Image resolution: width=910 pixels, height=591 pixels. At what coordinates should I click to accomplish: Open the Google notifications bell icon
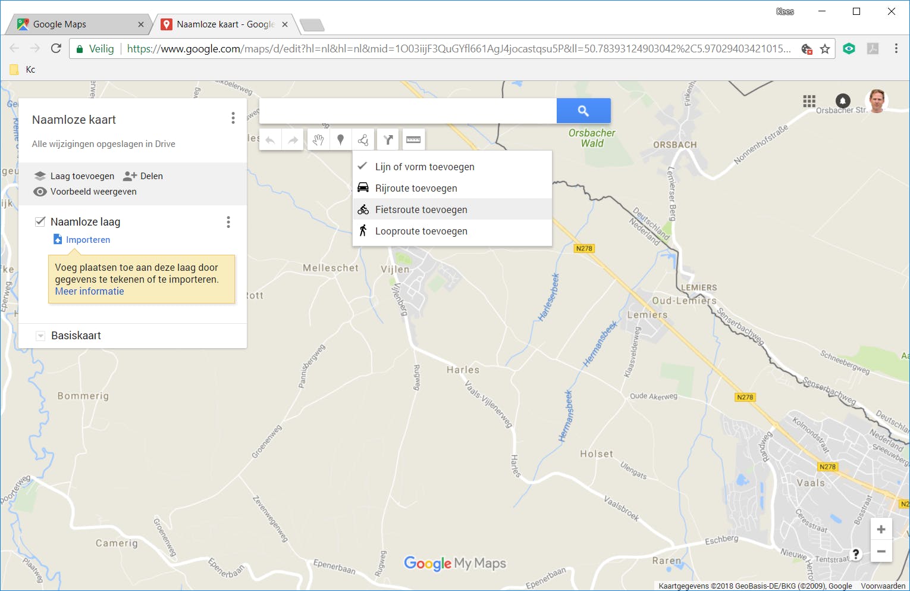click(843, 101)
